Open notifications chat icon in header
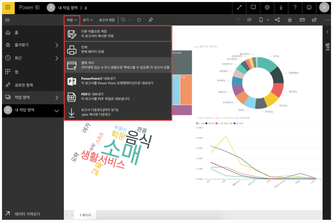This screenshot has width=333, height=222. click(253, 8)
